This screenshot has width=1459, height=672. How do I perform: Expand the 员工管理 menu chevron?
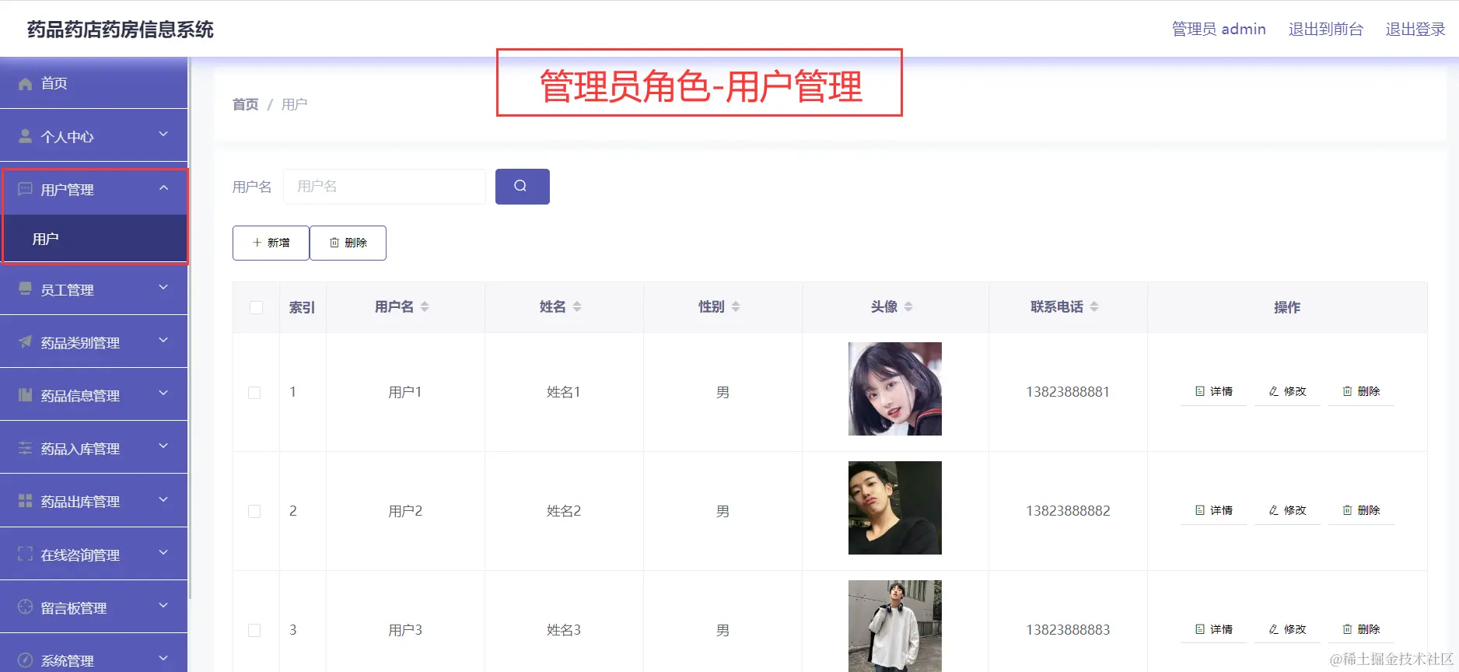point(163,288)
